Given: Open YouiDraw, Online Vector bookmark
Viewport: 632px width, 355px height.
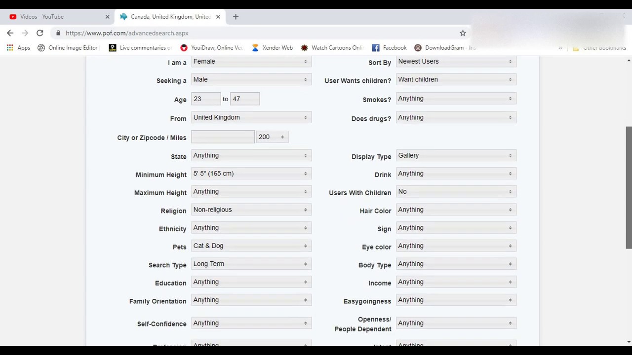Looking at the screenshot, I should pos(212,48).
